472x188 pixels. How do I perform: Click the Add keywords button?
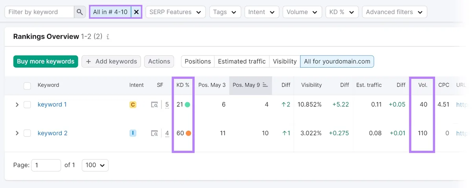point(111,61)
